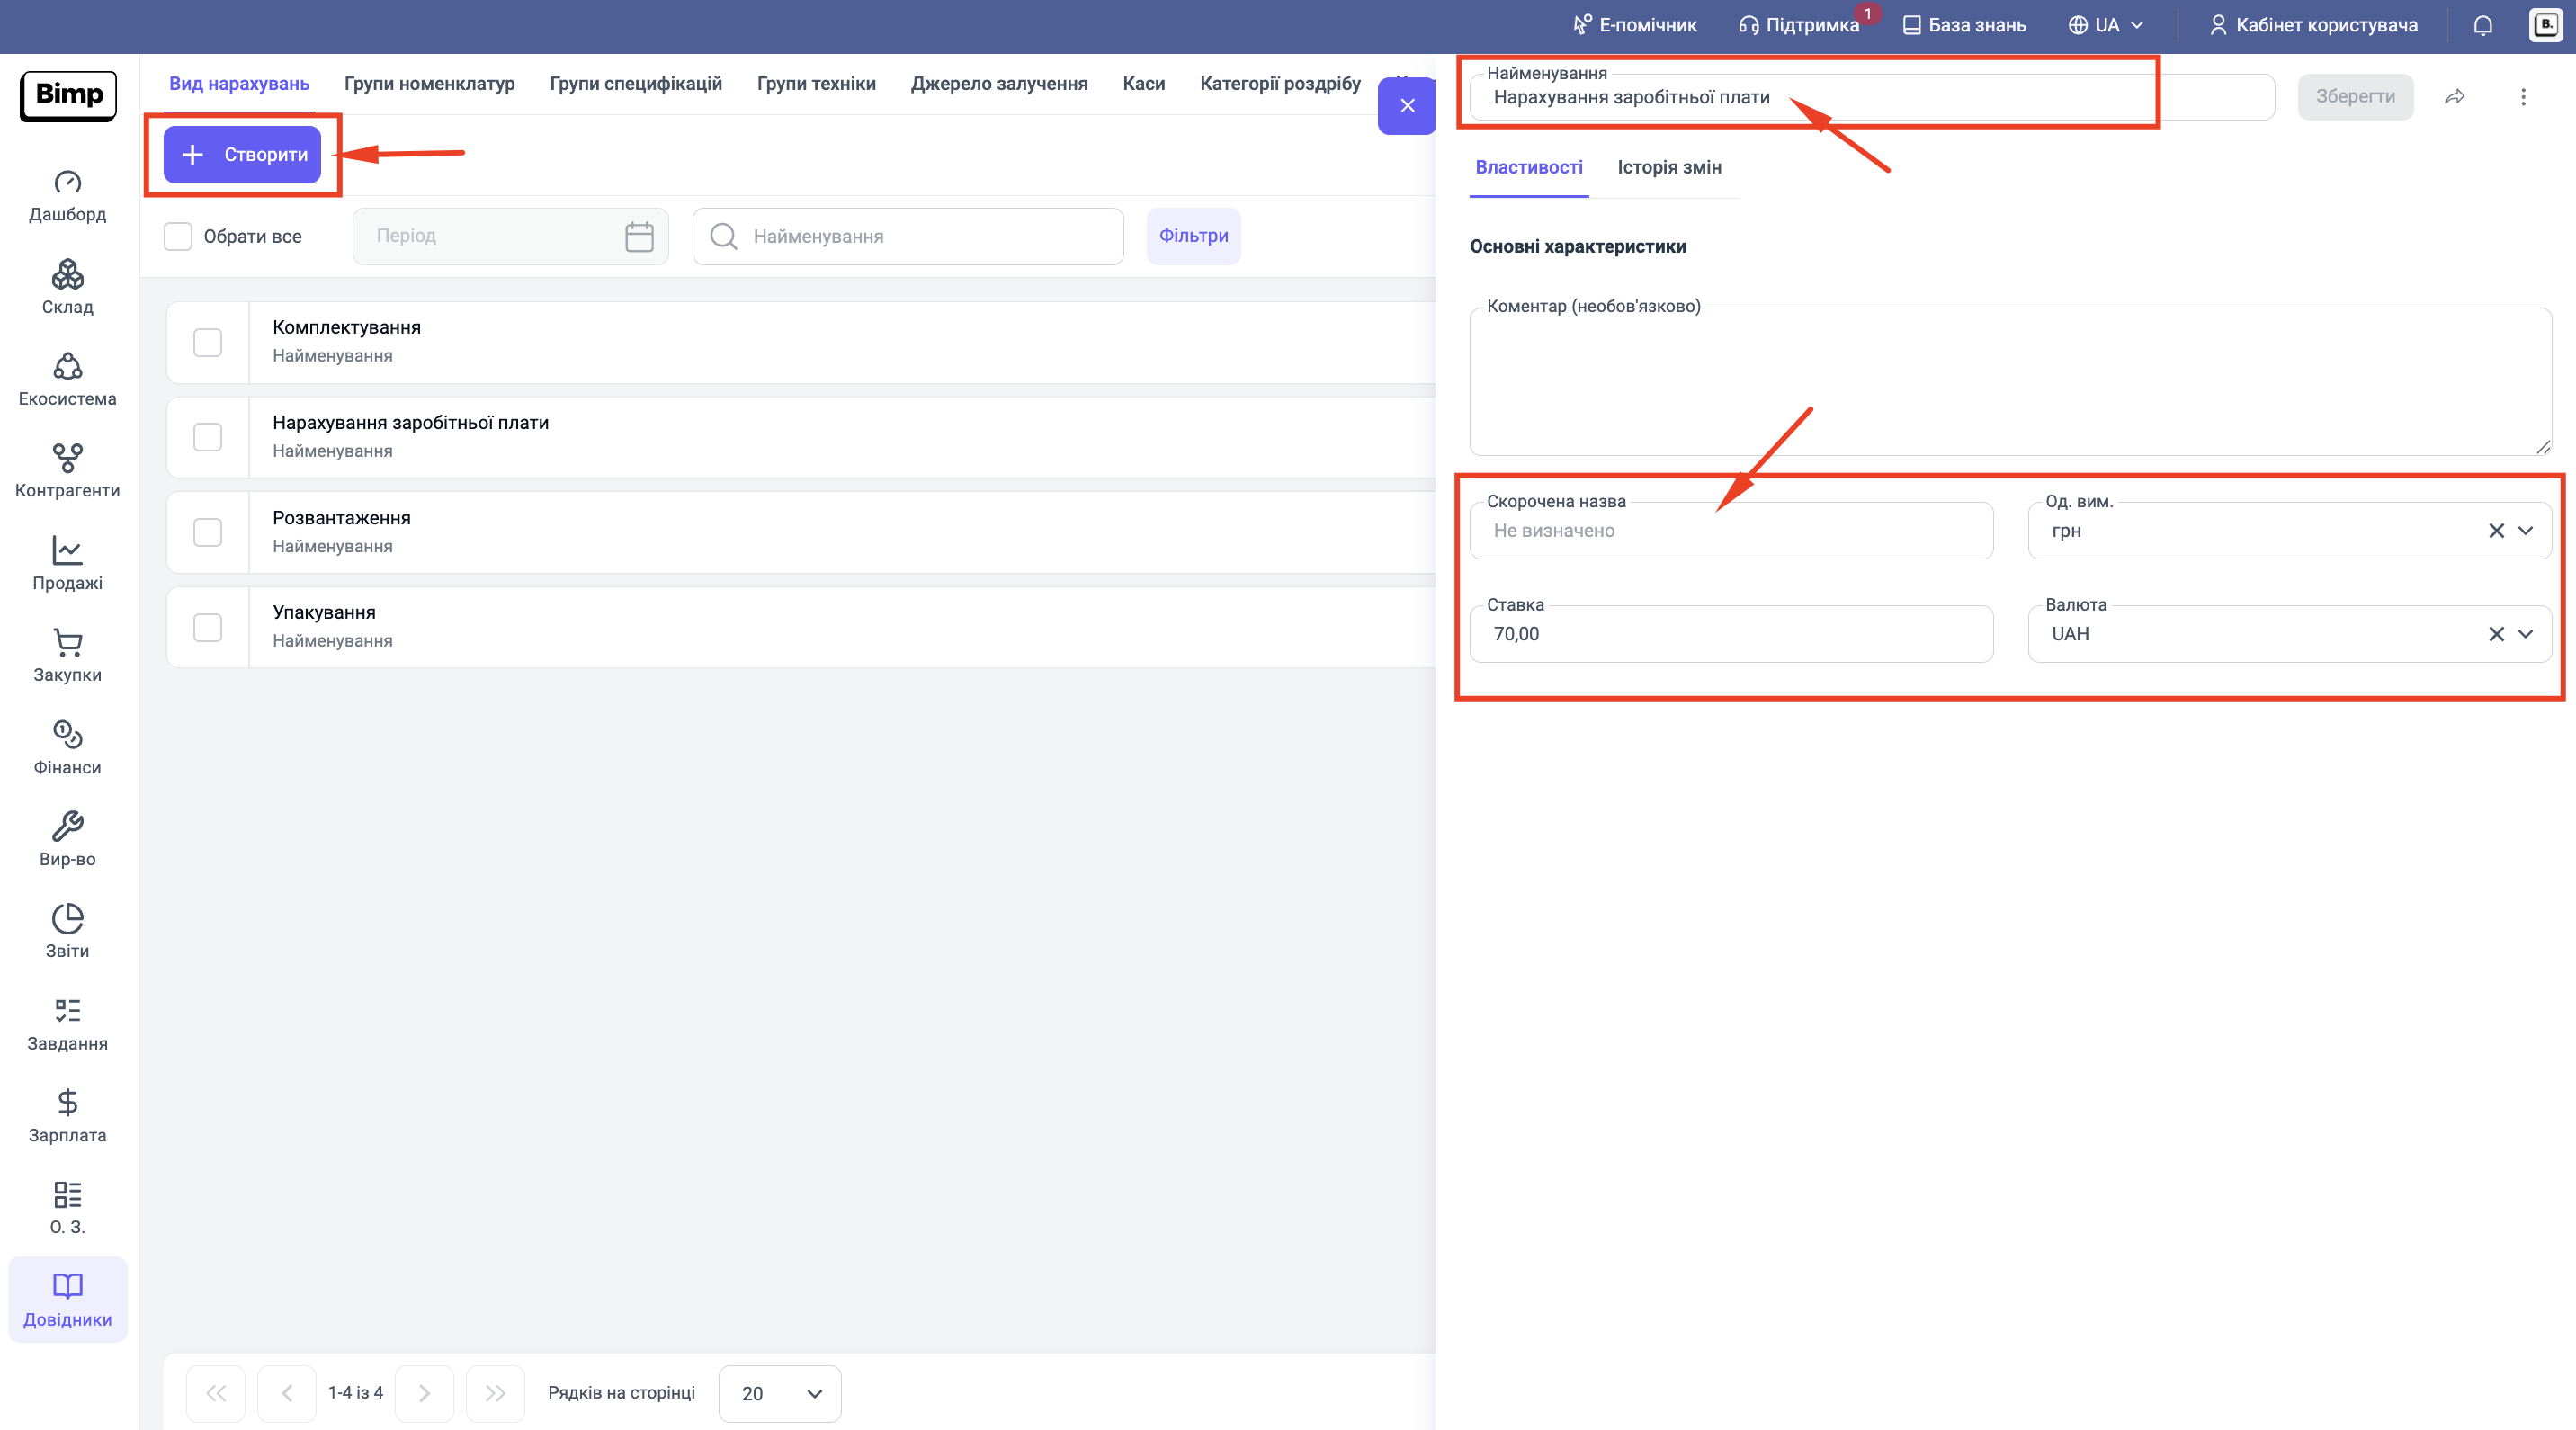Open Вир-во wrench icon in sidebar
The width and height of the screenshot is (2576, 1430).
coord(67,827)
